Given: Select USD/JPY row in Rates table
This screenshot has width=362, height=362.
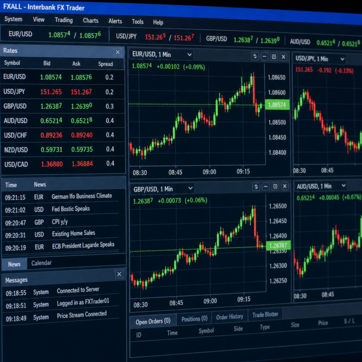Looking at the screenshot, I should (63, 92).
